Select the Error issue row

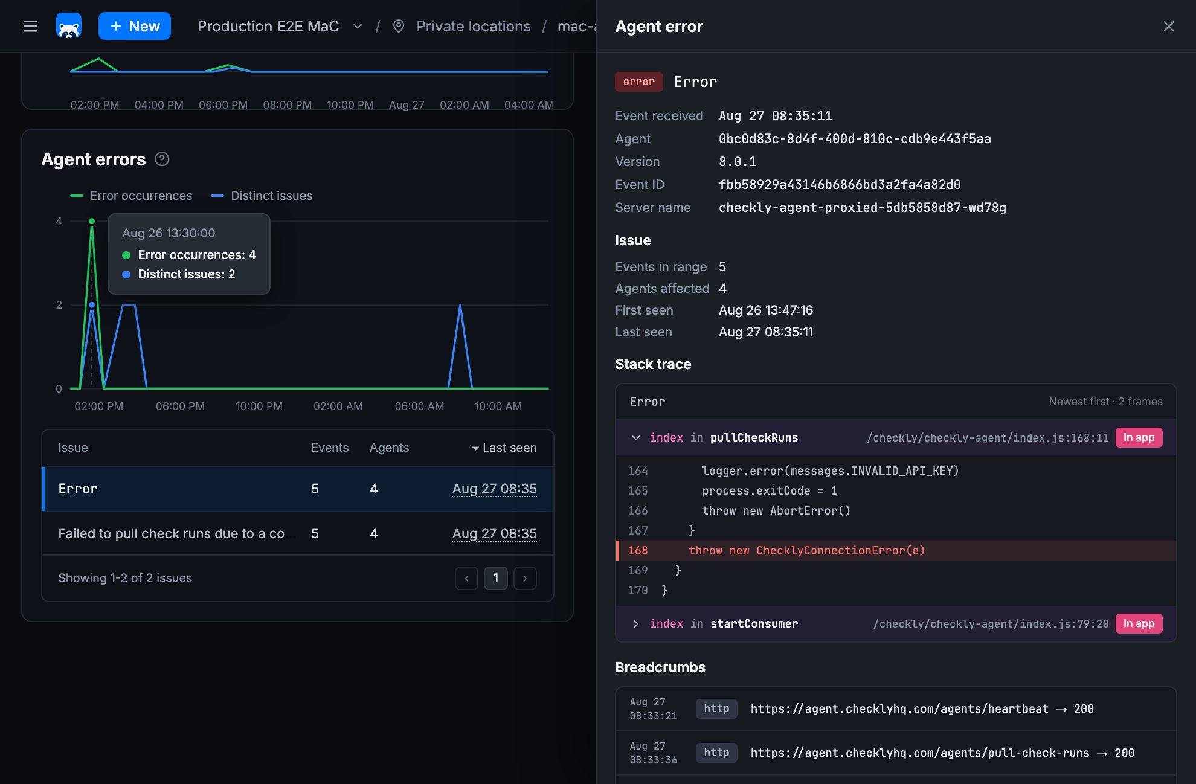298,489
